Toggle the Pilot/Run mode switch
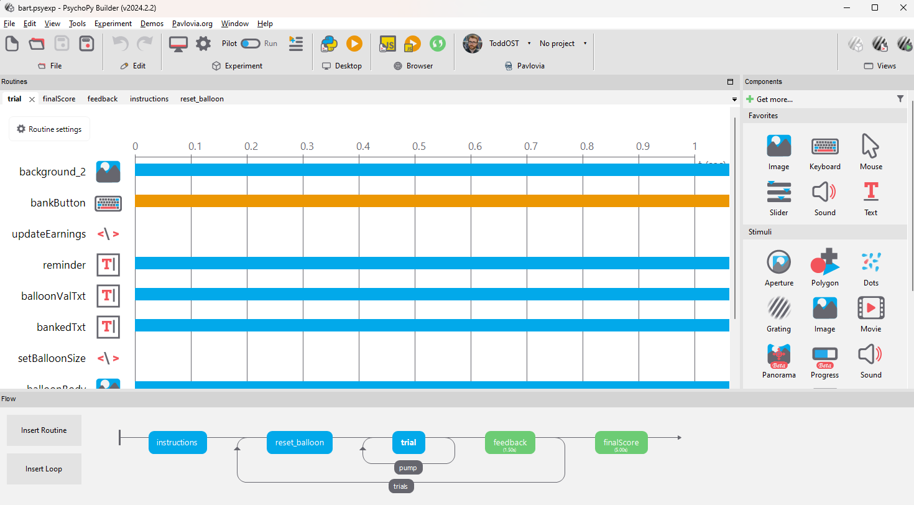The height and width of the screenshot is (505, 914). click(x=250, y=44)
